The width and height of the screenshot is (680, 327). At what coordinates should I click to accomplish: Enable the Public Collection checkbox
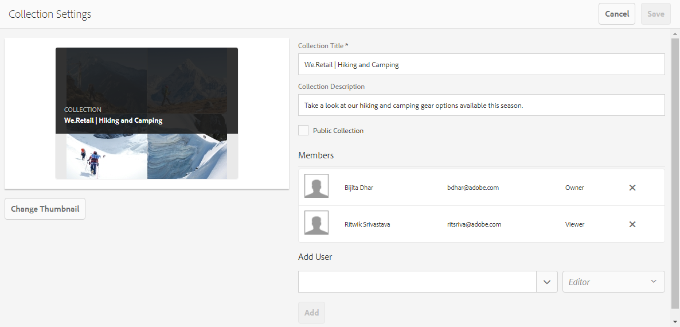[x=303, y=130]
